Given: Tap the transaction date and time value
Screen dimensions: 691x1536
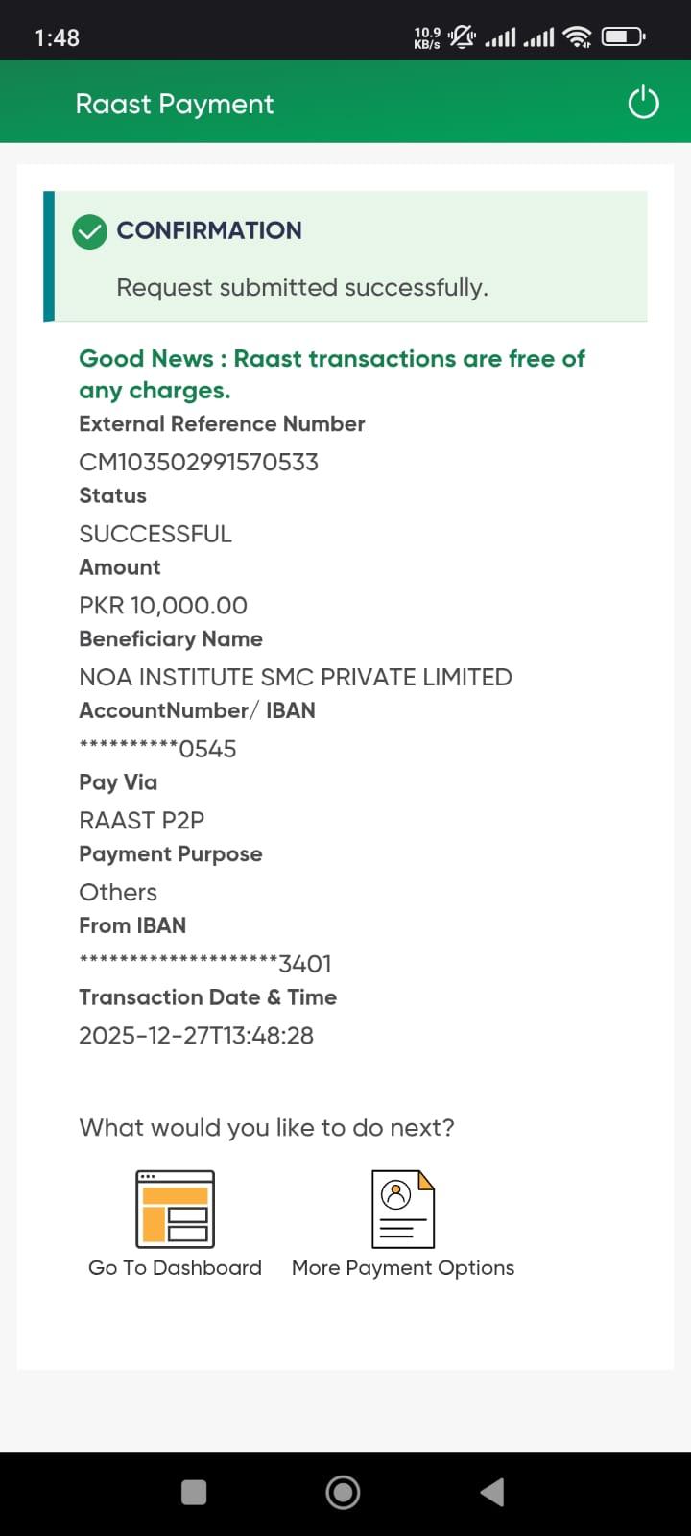Looking at the screenshot, I should coord(196,1036).
